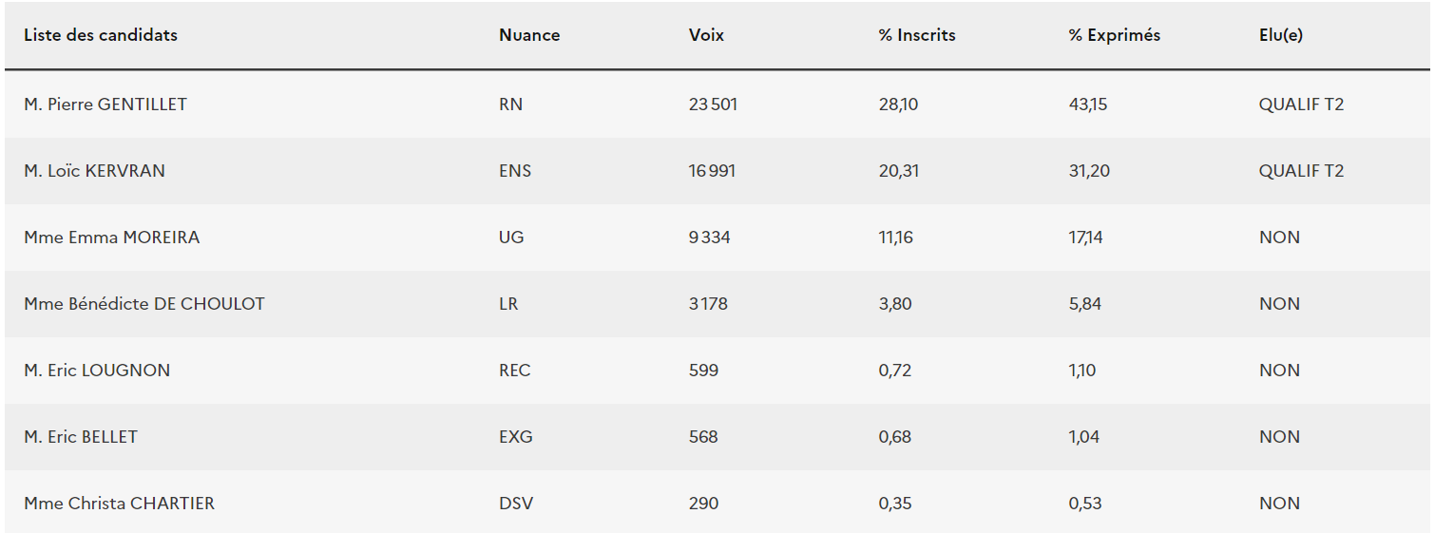Viewport: 1435px width, 533px height.
Task: Select candidate M. Eric BELLET
Action: coord(81,437)
